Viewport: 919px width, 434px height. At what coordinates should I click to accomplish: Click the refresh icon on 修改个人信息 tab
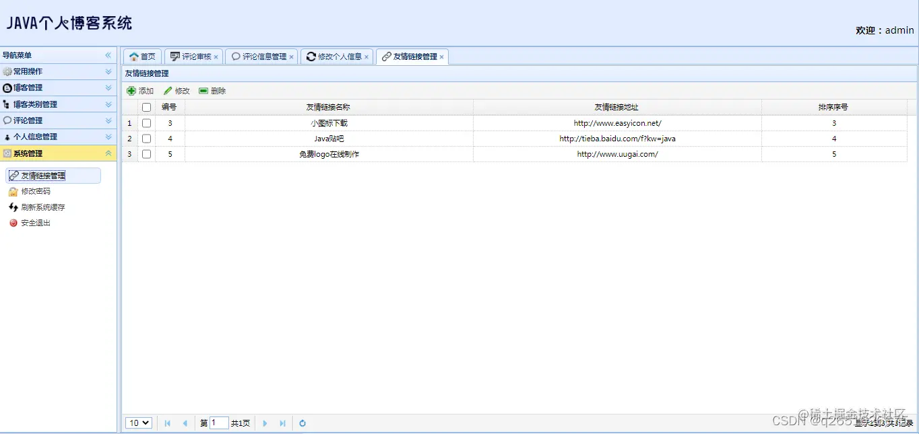(x=311, y=57)
